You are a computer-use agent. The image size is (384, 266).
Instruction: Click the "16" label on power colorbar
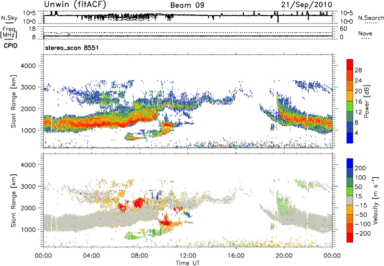(x=358, y=102)
